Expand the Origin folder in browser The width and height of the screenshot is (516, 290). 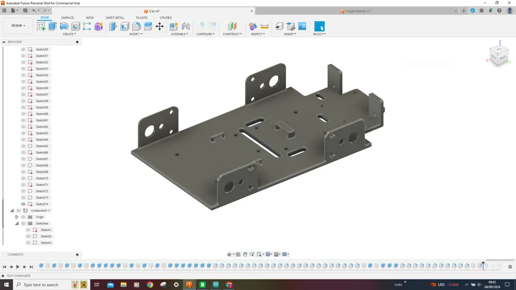point(17,217)
